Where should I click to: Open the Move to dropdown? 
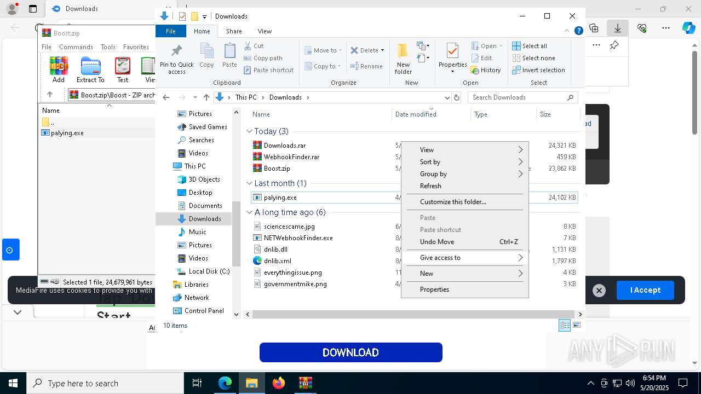[x=323, y=50]
